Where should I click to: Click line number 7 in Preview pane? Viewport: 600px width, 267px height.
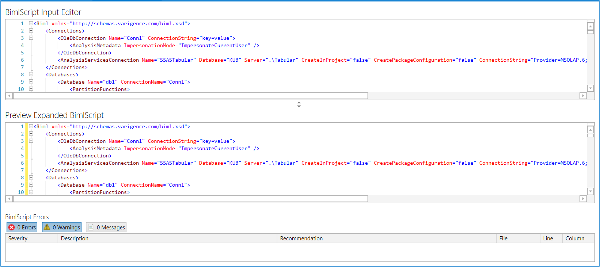tap(22, 170)
